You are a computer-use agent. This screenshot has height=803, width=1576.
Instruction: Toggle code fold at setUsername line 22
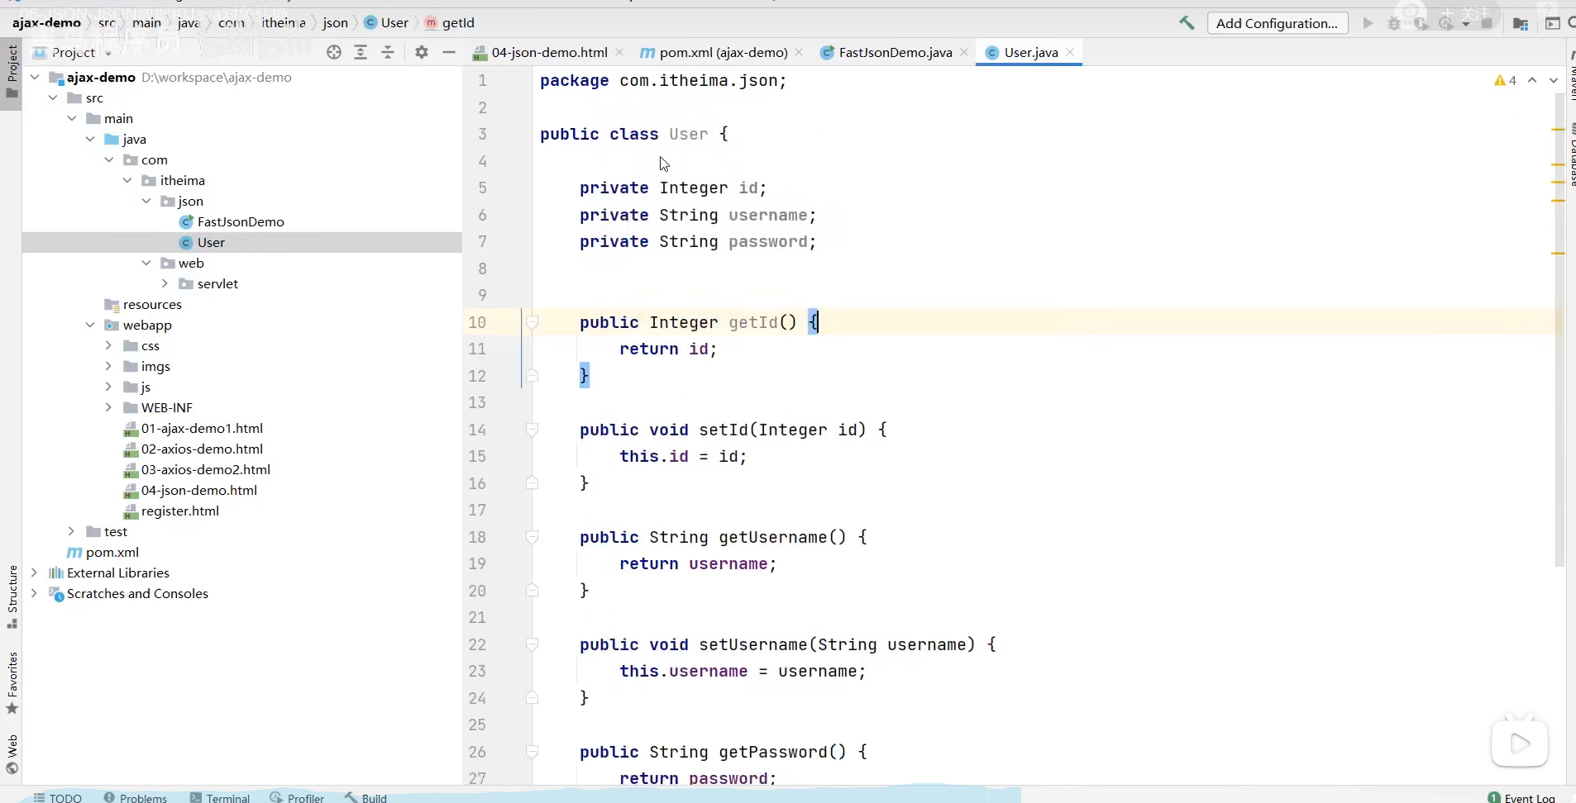[x=532, y=644]
